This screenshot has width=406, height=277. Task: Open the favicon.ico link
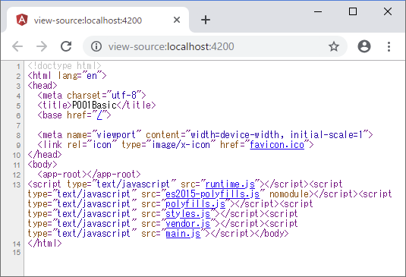coord(277,145)
